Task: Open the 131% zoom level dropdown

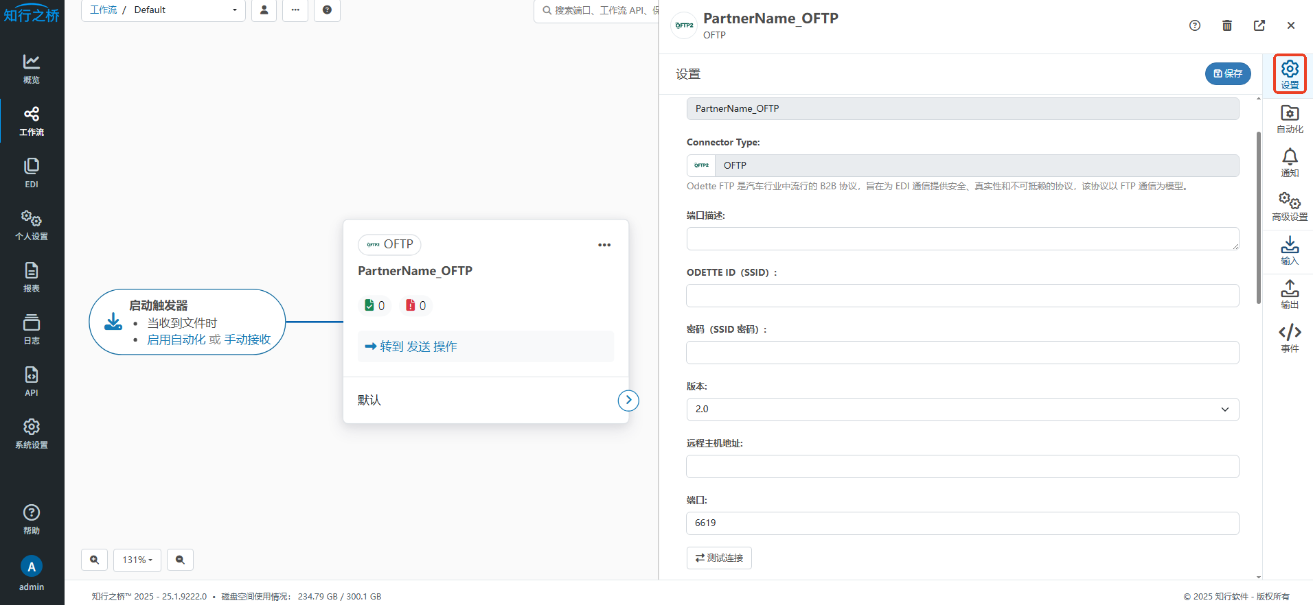Action: tap(137, 560)
